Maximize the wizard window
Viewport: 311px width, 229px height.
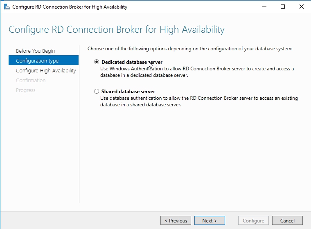(283, 7)
